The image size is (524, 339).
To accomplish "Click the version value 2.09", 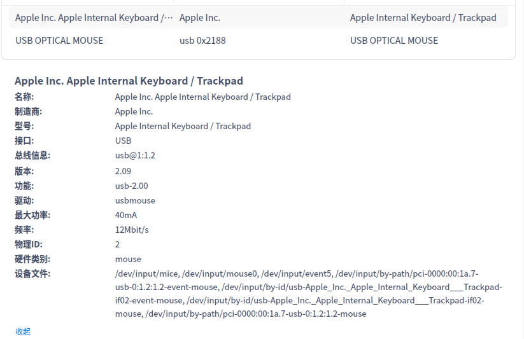I will tap(123, 171).
